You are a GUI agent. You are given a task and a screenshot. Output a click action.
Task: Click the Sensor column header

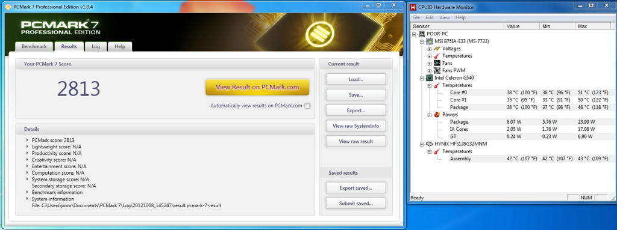457,26
